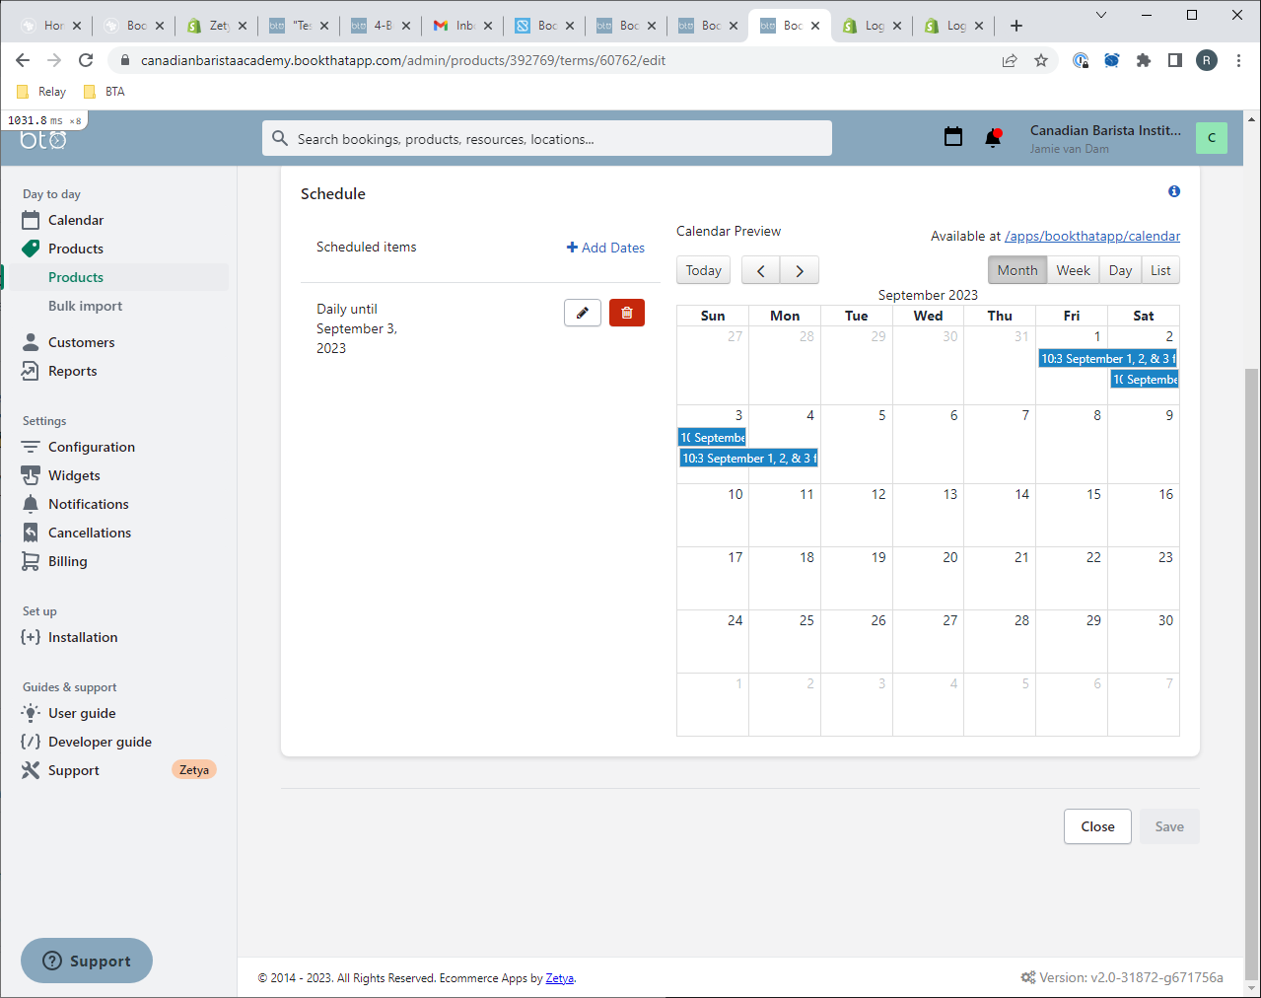This screenshot has width=1261, height=998.
Task: Edit the daily schedule with pencil icon
Action: point(583,313)
